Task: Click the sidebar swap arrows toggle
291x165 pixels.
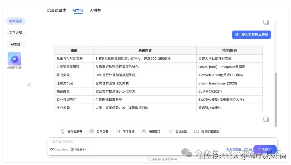Action: point(29,84)
